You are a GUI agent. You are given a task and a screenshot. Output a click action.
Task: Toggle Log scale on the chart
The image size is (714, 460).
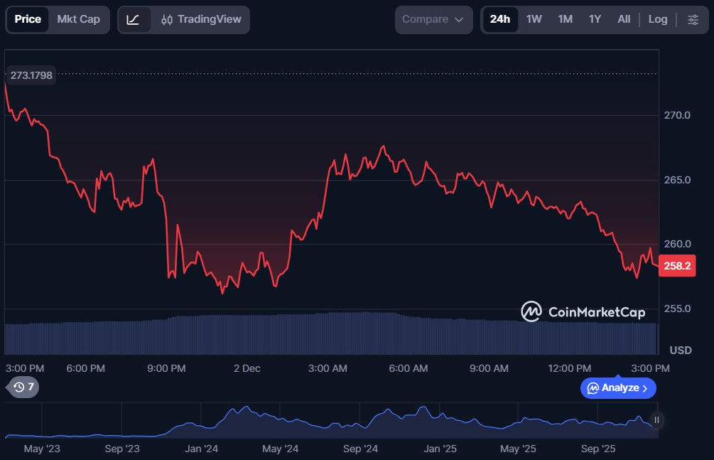[657, 19]
